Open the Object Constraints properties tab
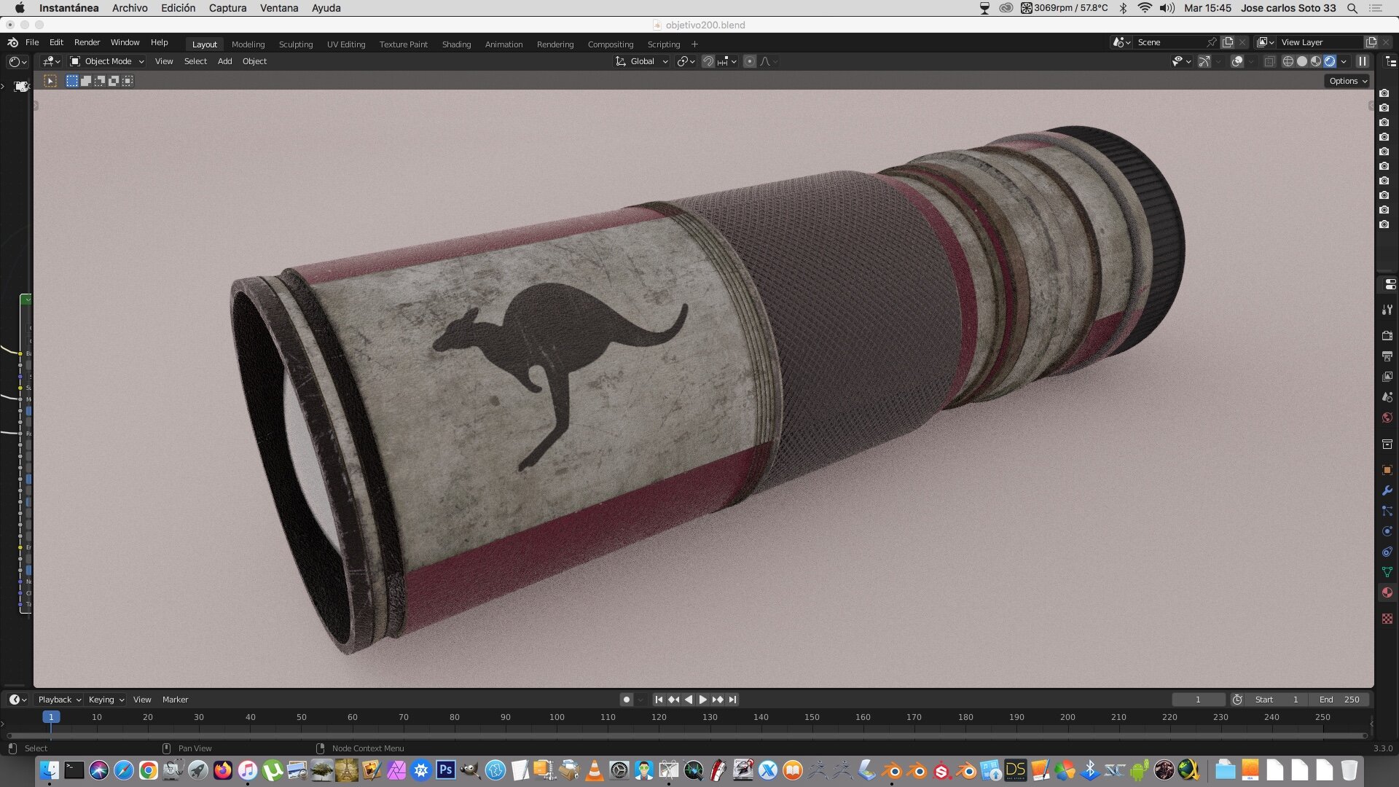The width and height of the screenshot is (1399, 787). click(x=1387, y=552)
